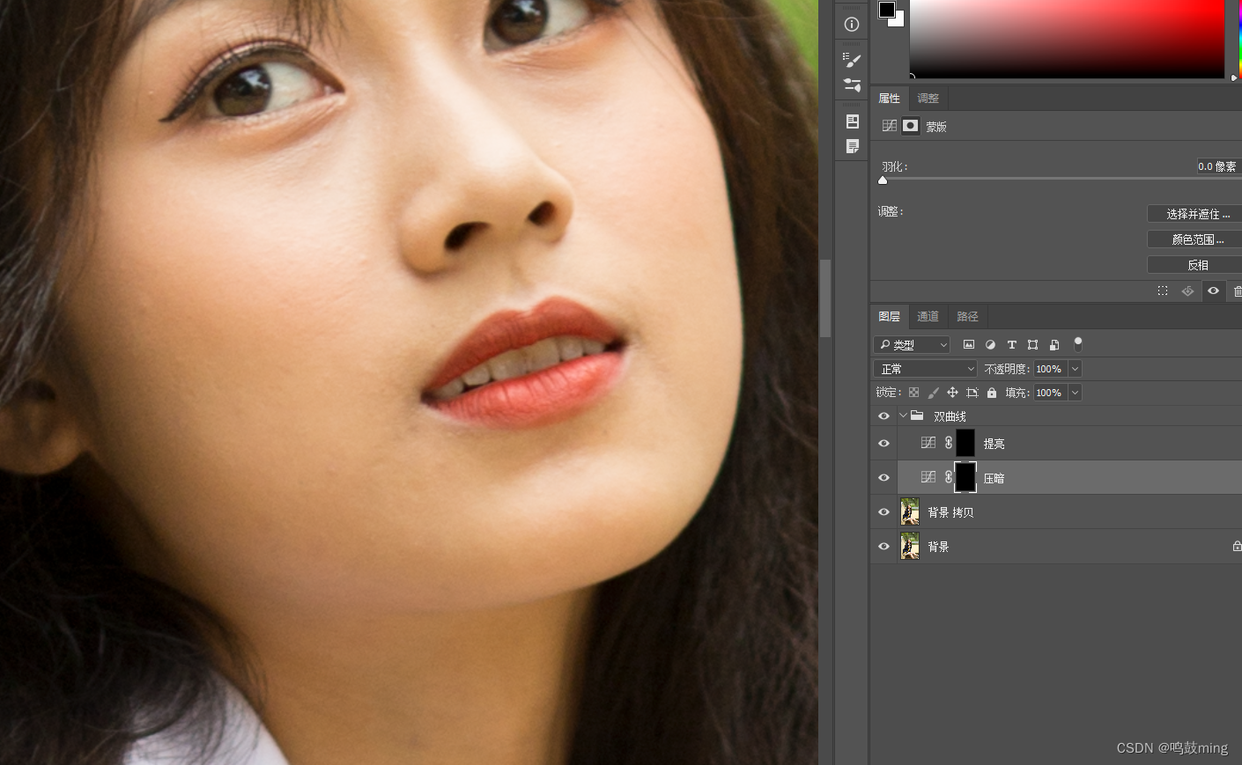Click the 选择并遮住 button
The image size is (1242, 765).
point(1194,214)
